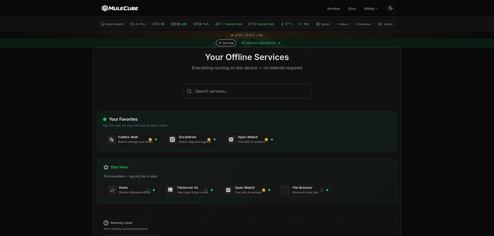Click the AP 1 Connected chip
Image resolution: width=494 pixels, height=236 pixels.
coord(228,24)
